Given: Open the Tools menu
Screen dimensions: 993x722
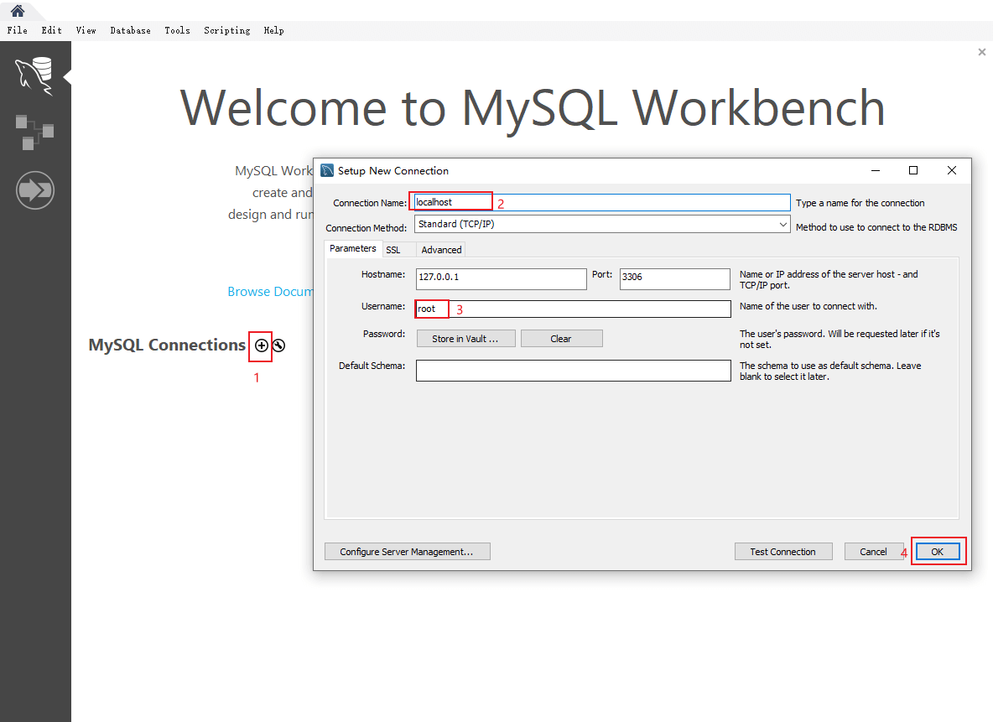Looking at the screenshot, I should pyautogui.click(x=177, y=30).
